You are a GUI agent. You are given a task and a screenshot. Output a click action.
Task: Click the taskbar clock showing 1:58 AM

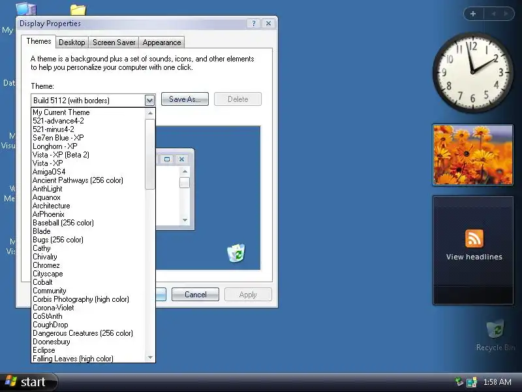tap(497, 382)
